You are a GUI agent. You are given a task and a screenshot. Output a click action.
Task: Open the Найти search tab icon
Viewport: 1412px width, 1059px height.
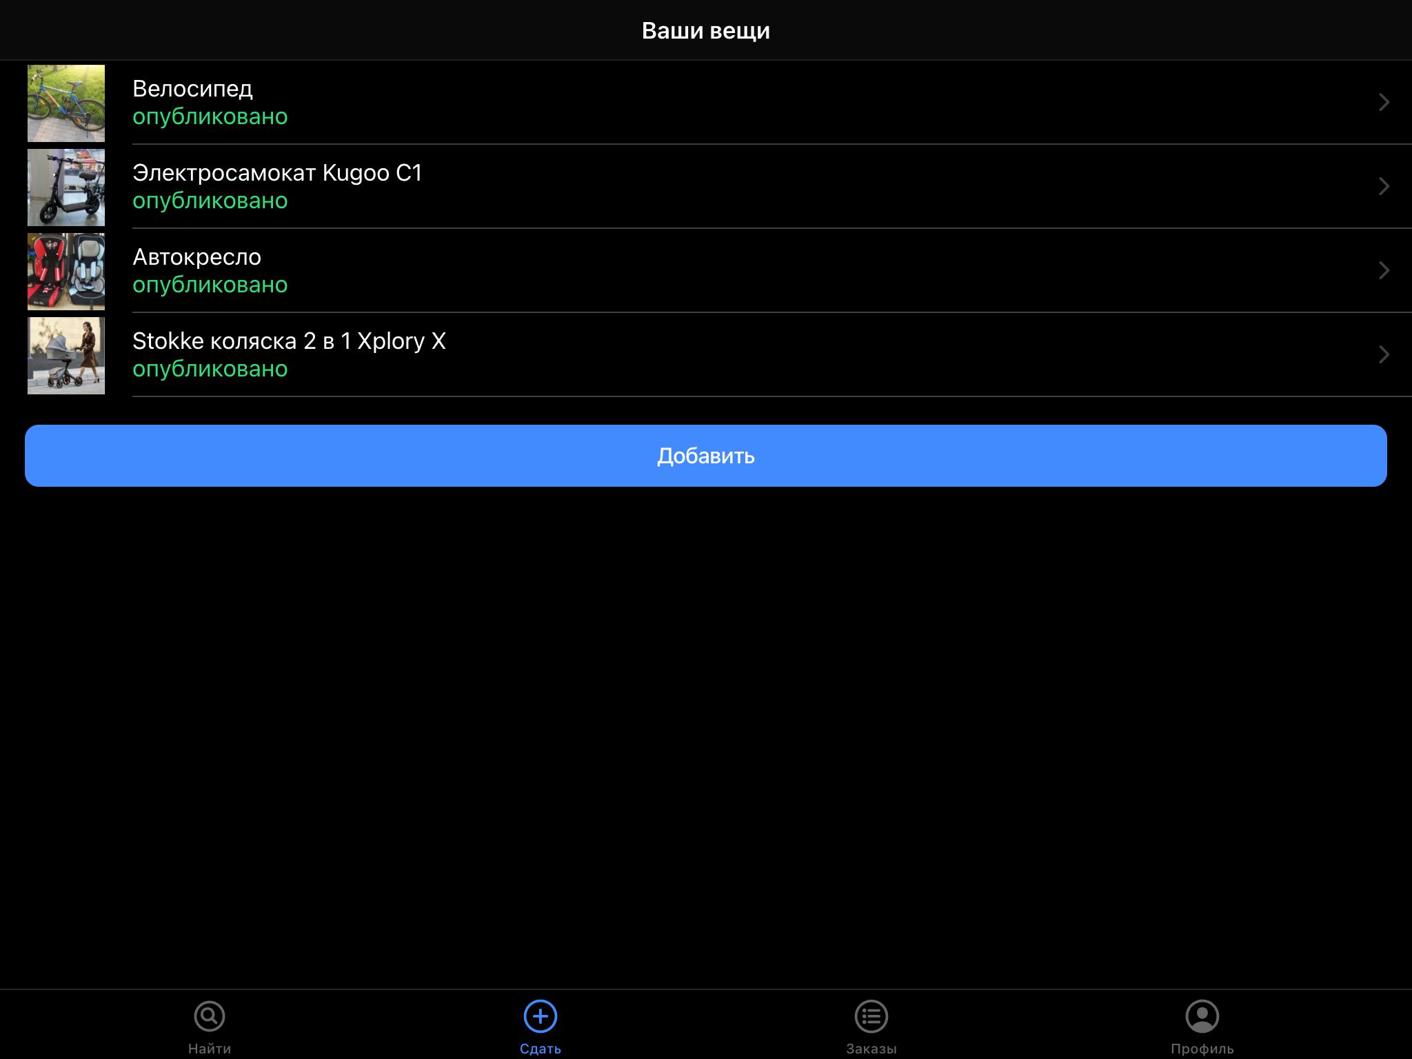[210, 1016]
